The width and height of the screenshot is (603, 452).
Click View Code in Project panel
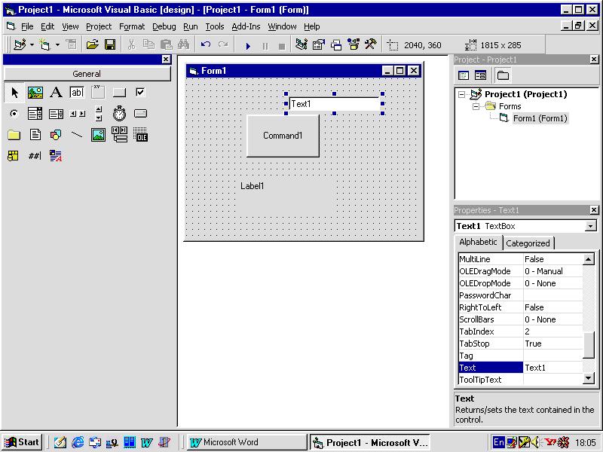point(464,75)
